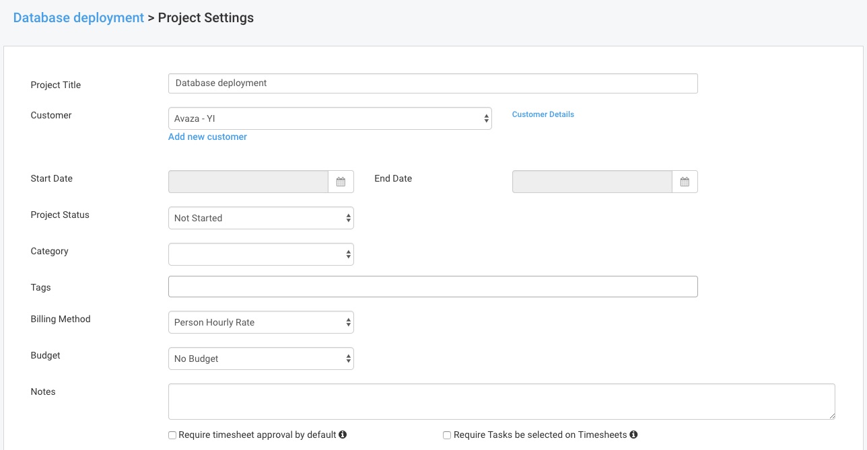This screenshot has width=867, height=450.
Task: Click Add new customer link
Action: click(207, 137)
